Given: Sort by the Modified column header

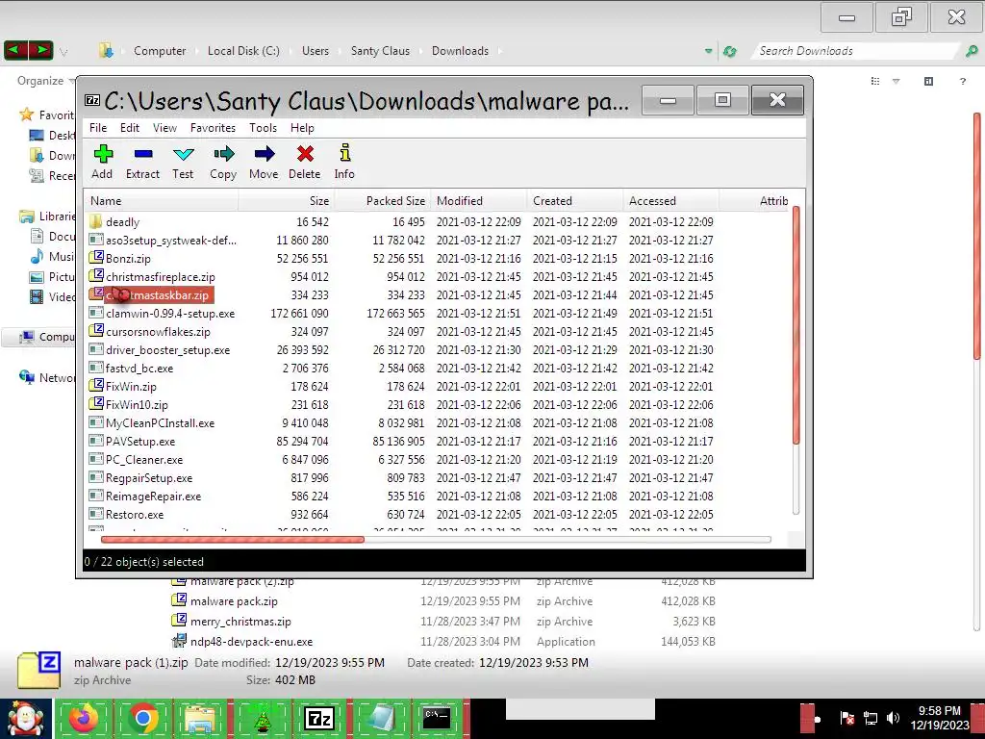Looking at the screenshot, I should pyautogui.click(x=479, y=201).
